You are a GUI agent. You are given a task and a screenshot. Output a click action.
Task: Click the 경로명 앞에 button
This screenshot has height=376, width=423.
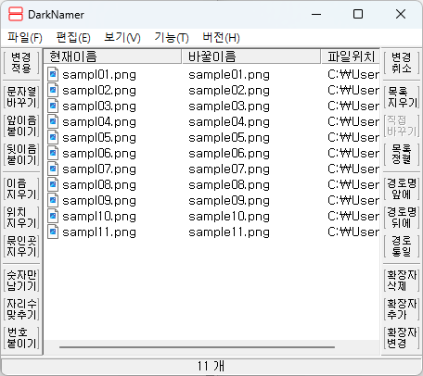tap(402, 189)
